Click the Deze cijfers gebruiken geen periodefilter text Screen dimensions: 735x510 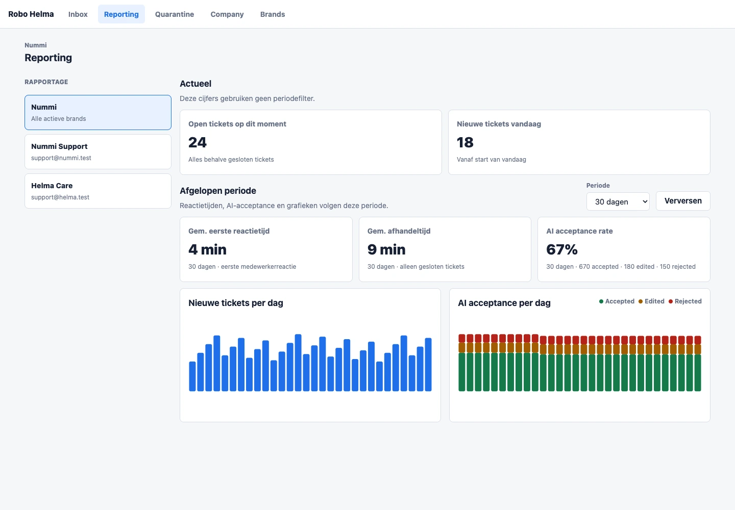[x=248, y=98]
